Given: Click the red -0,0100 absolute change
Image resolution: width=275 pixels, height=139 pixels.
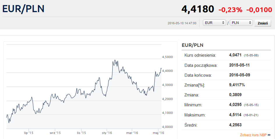Looking at the screenshot, I should [x=259, y=10].
